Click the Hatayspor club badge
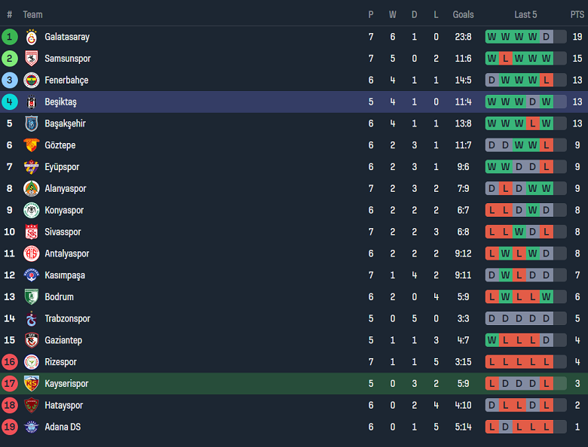The height and width of the screenshot is (447, 588). [31, 406]
